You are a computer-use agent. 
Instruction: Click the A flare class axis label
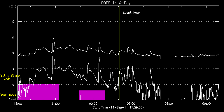pyautogui.click(x=13, y=85)
